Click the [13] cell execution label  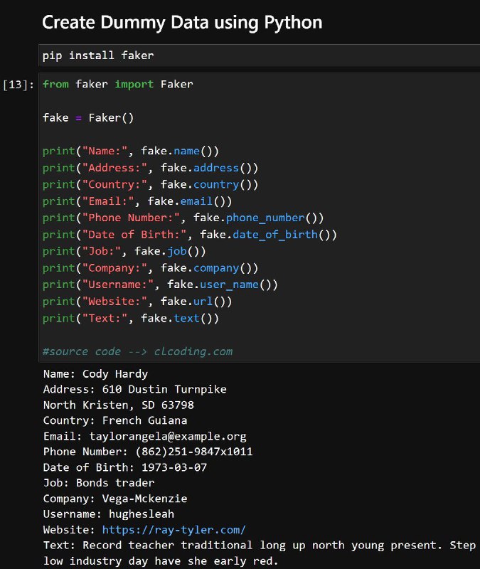18,85
